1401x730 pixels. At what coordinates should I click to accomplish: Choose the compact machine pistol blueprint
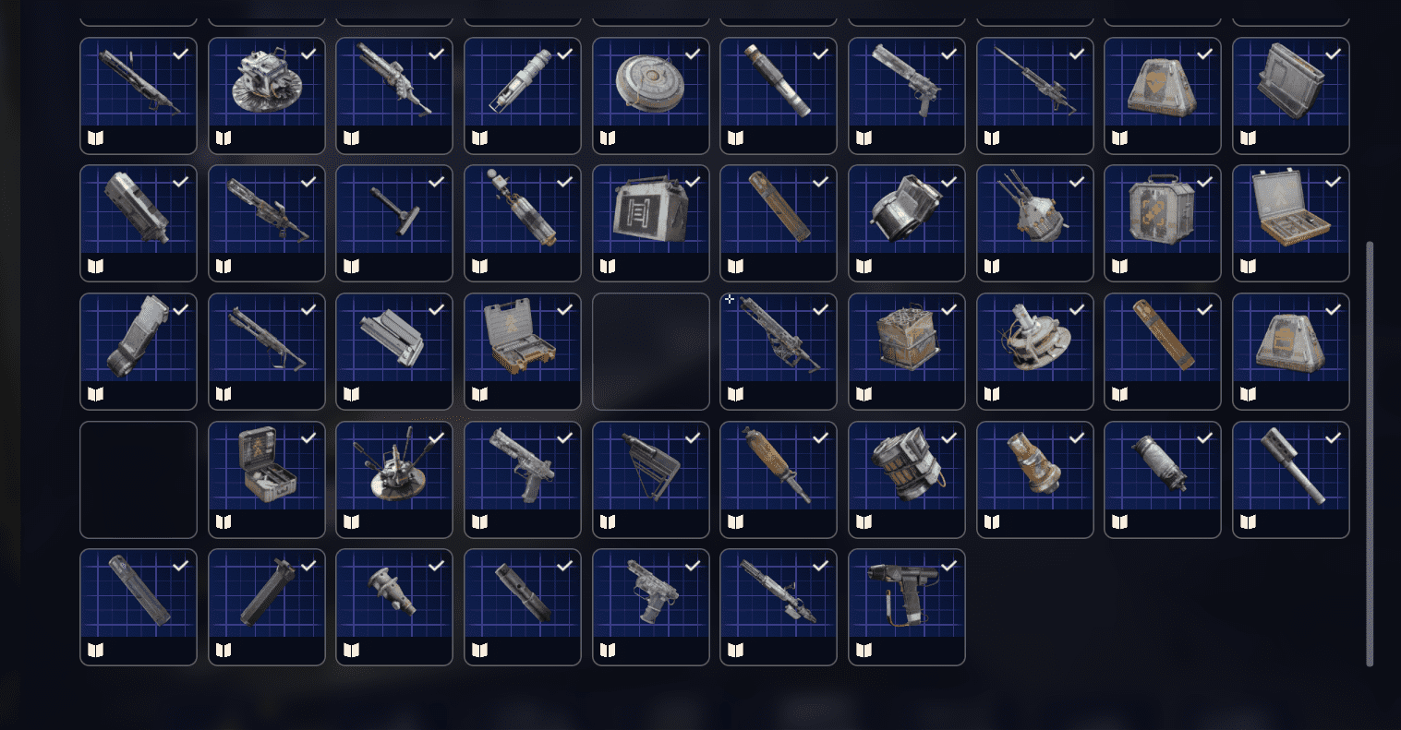651,607
